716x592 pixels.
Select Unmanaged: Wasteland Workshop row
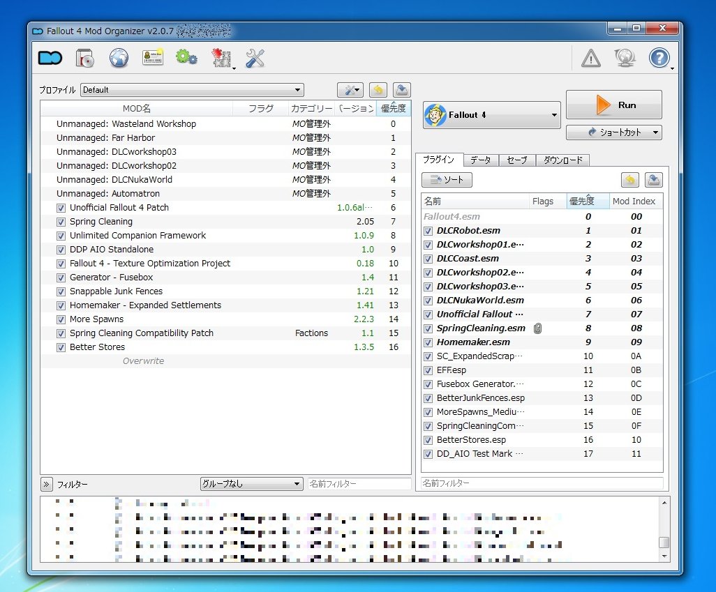point(225,123)
